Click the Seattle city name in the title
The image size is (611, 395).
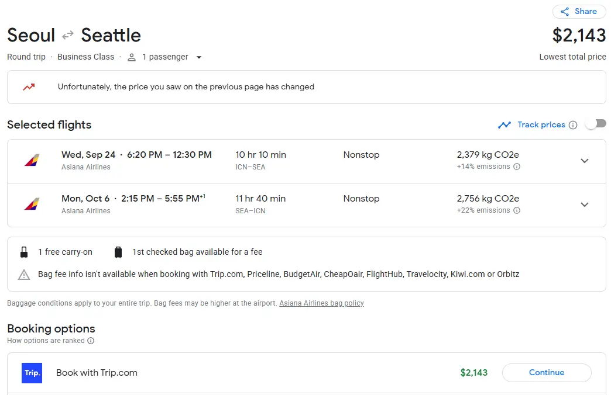tap(111, 36)
